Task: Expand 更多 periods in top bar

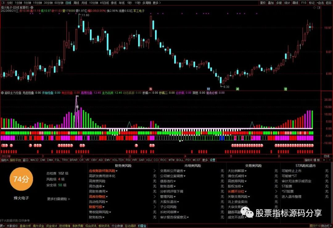Action: (157, 3)
